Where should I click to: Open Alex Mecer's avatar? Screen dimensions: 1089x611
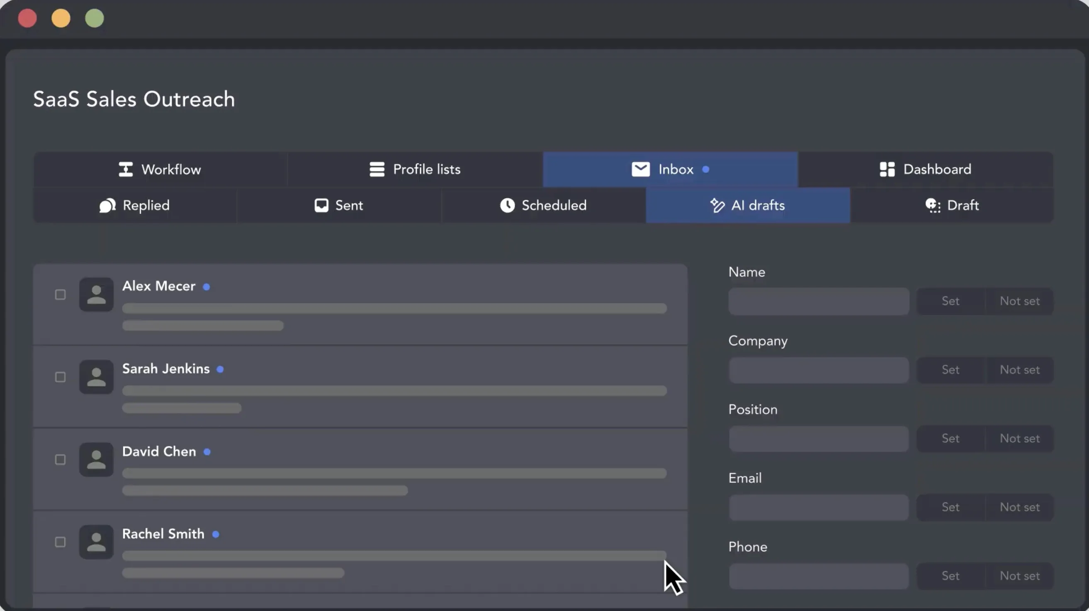click(96, 294)
